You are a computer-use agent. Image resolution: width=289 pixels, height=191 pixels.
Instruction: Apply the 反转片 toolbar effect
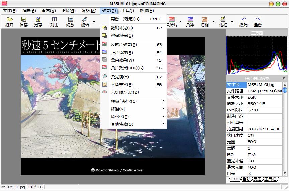point(172,22)
